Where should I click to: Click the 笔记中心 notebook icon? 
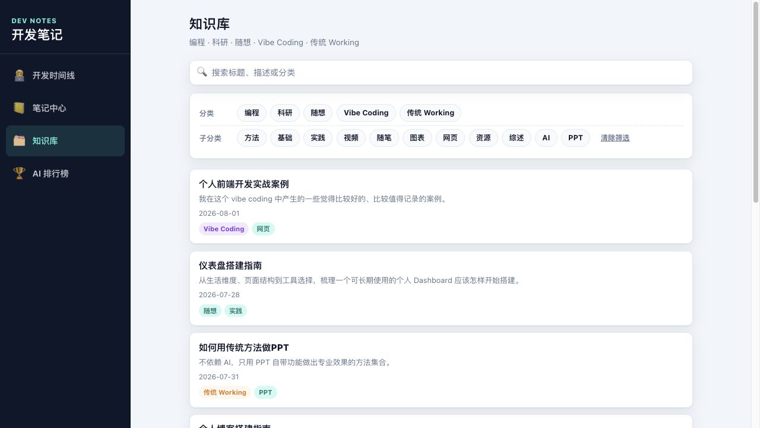[x=19, y=108]
